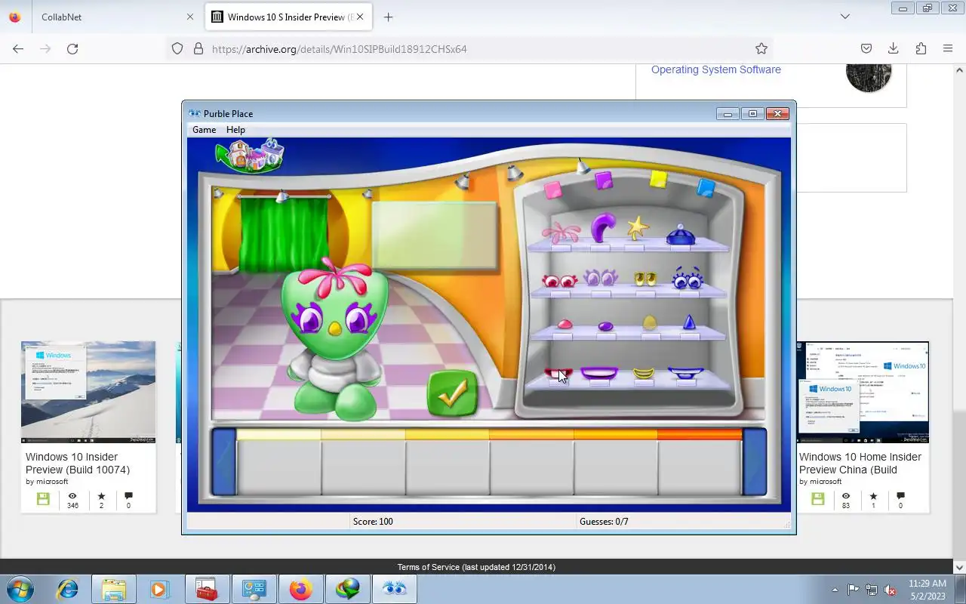This screenshot has width=966, height=604.
Task: Choose the blue mouth
Action: [686, 373]
